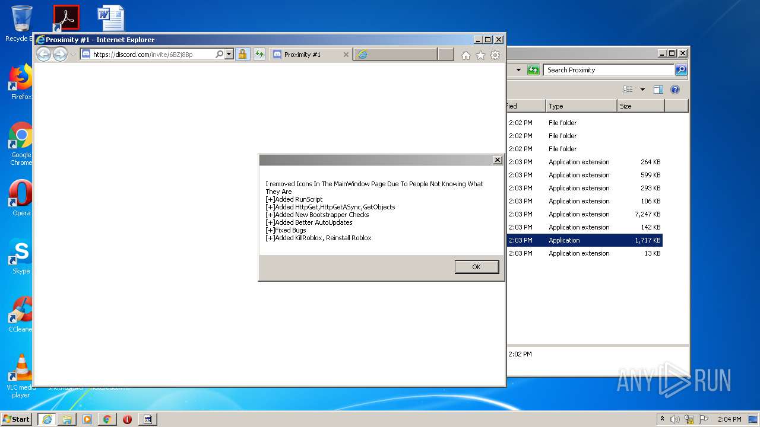Go forward in Internet Explorer
Viewport: 760px width, 427px height.
[x=60, y=55]
